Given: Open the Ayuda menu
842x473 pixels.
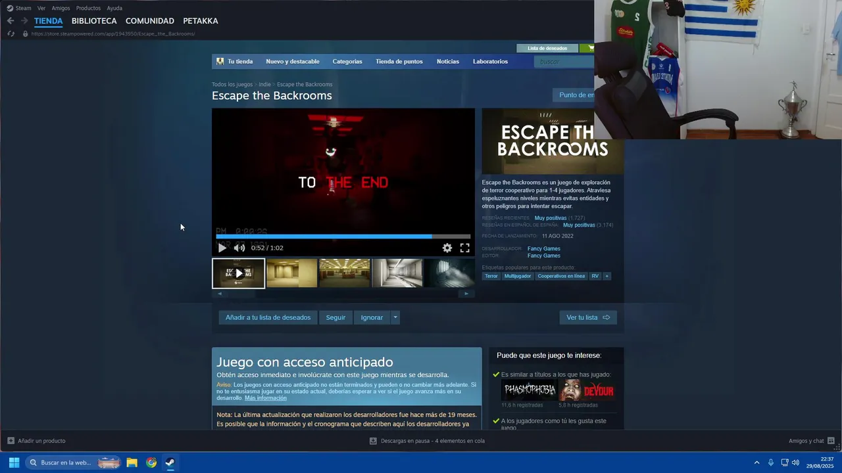Looking at the screenshot, I should [x=114, y=8].
